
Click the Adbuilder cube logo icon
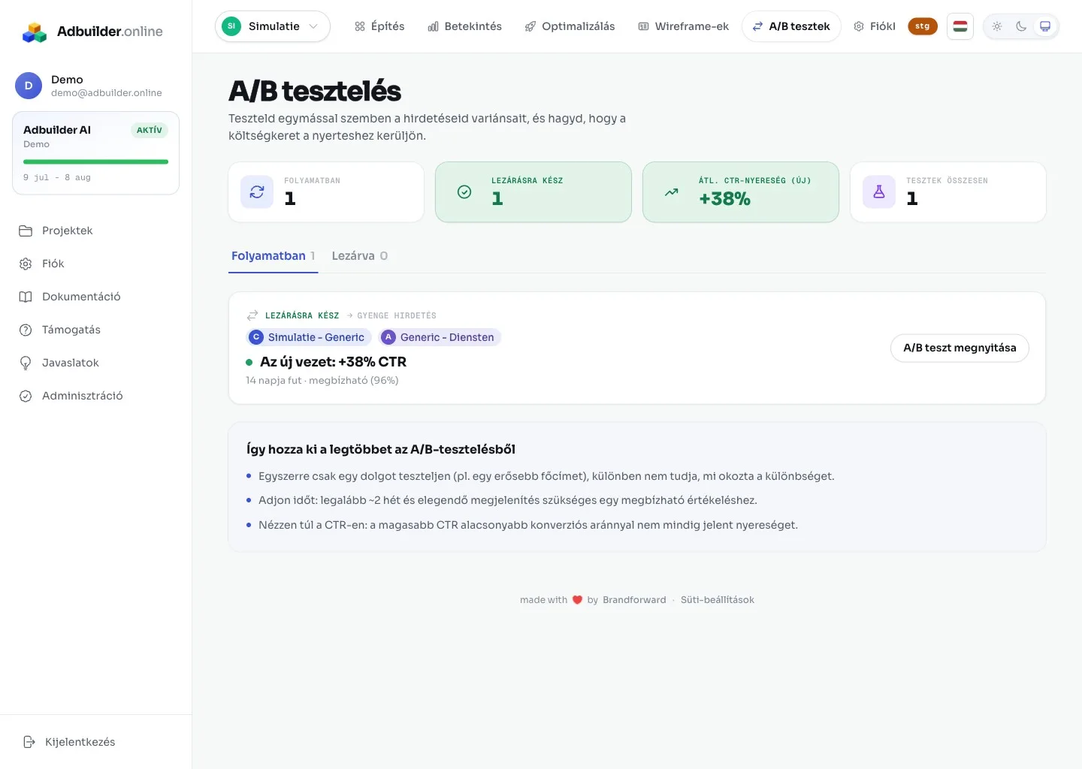[x=35, y=32]
